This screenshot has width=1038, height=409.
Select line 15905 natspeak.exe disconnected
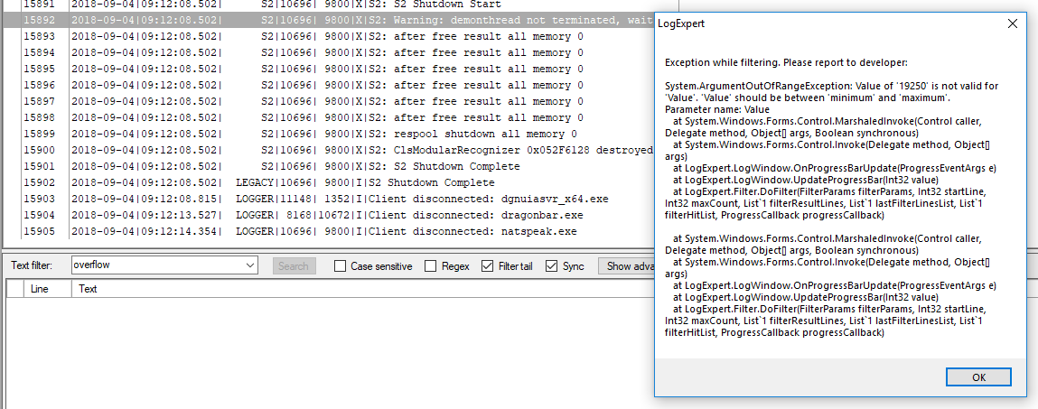click(x=329, y=232)
